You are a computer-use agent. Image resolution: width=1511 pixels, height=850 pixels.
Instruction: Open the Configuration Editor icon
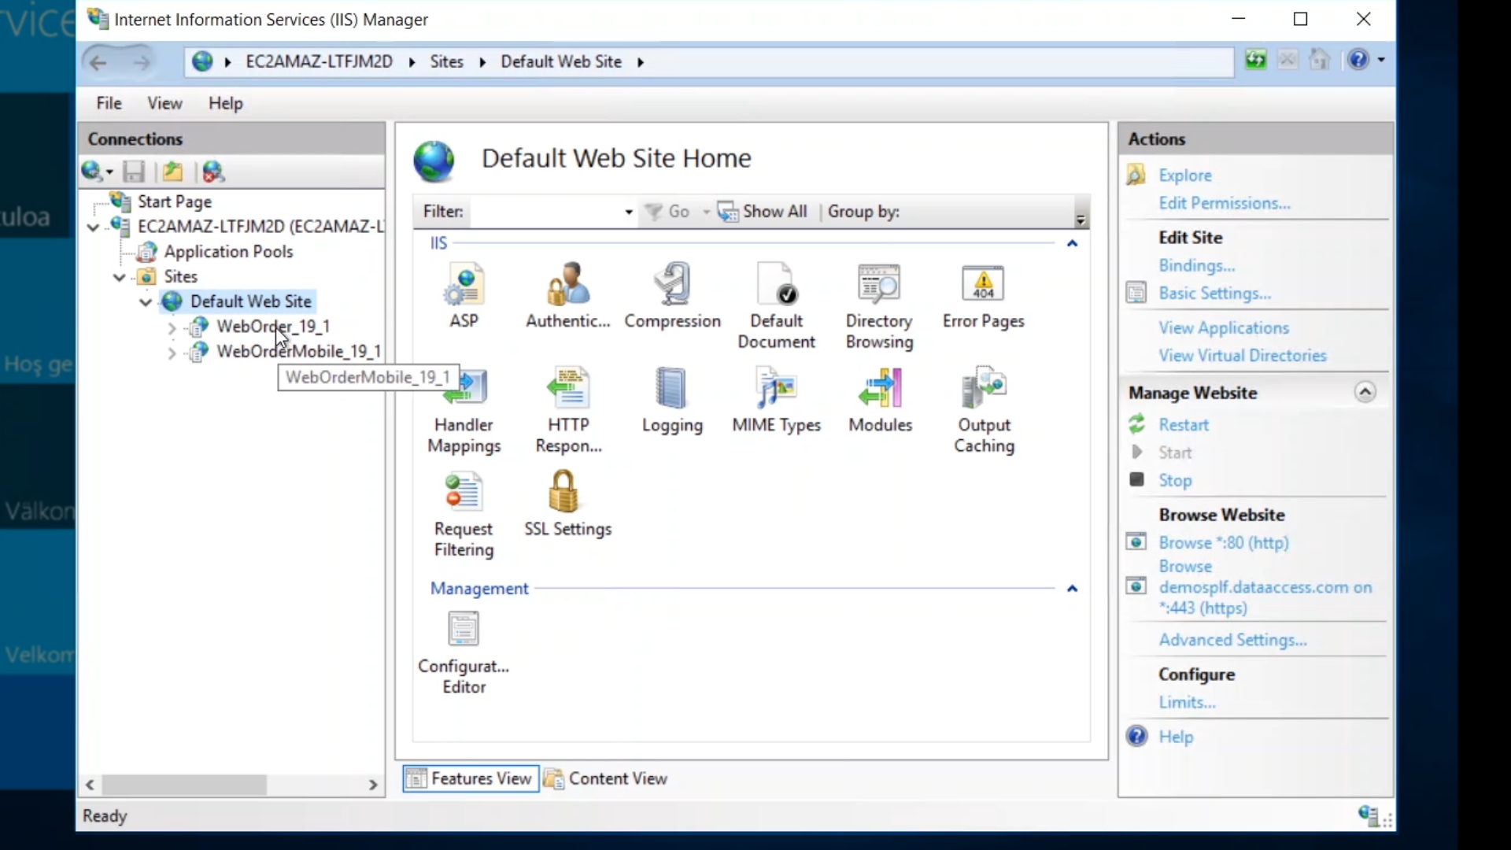[x=464, y=652]
